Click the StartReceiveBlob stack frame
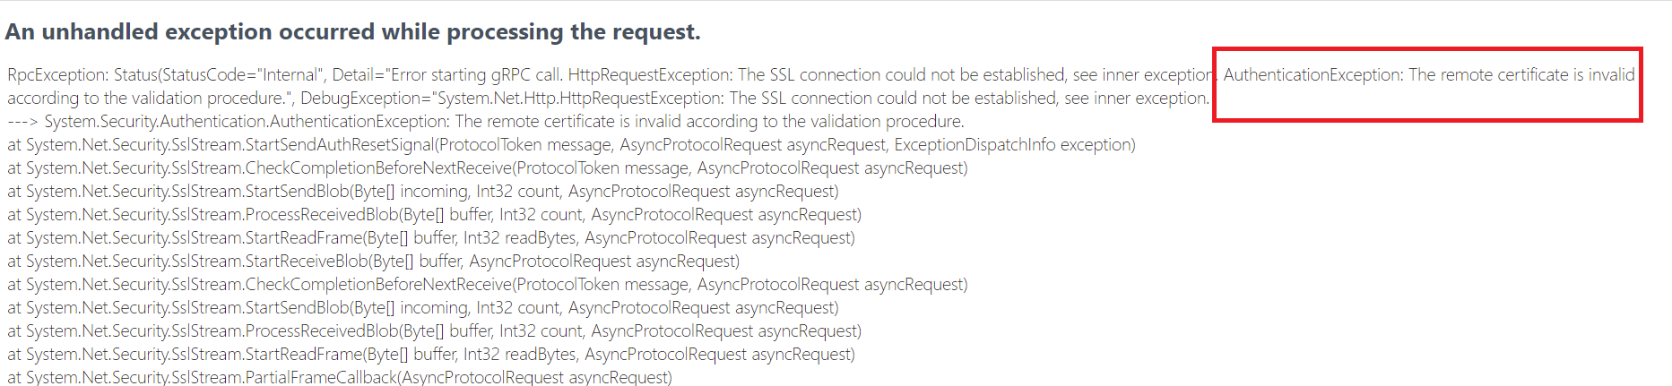Viewport: 1672px width, 386px height. [373, 262]
